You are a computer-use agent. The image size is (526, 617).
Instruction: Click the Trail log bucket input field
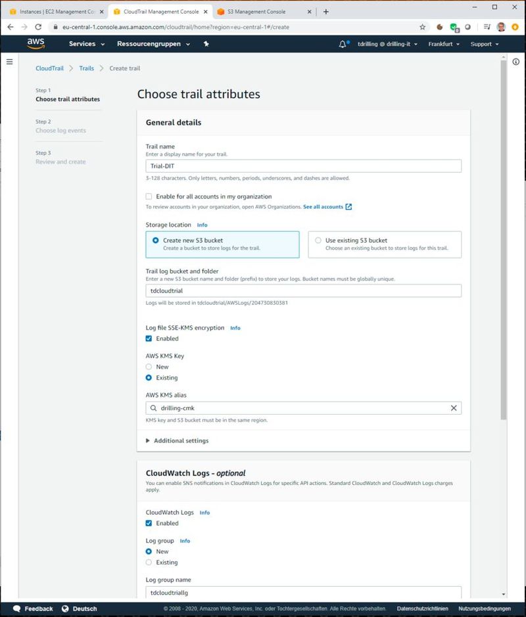pyautogui.click(x=304, y=291)
